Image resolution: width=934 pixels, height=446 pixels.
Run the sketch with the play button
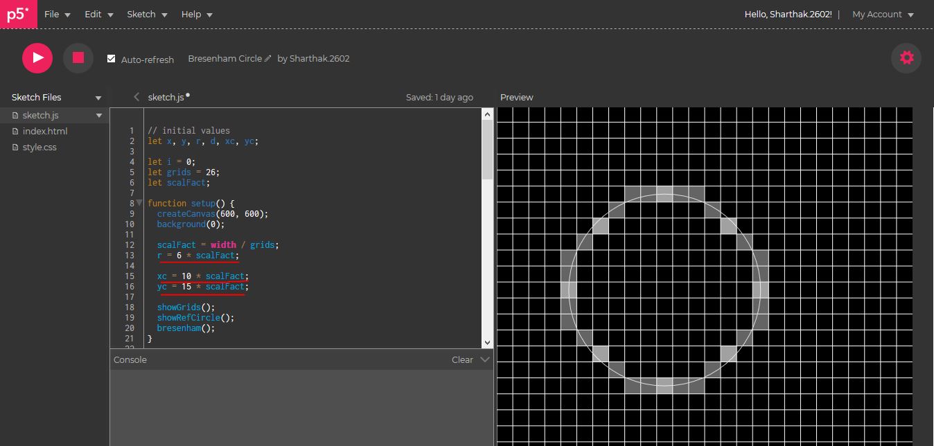pos(37,57)
